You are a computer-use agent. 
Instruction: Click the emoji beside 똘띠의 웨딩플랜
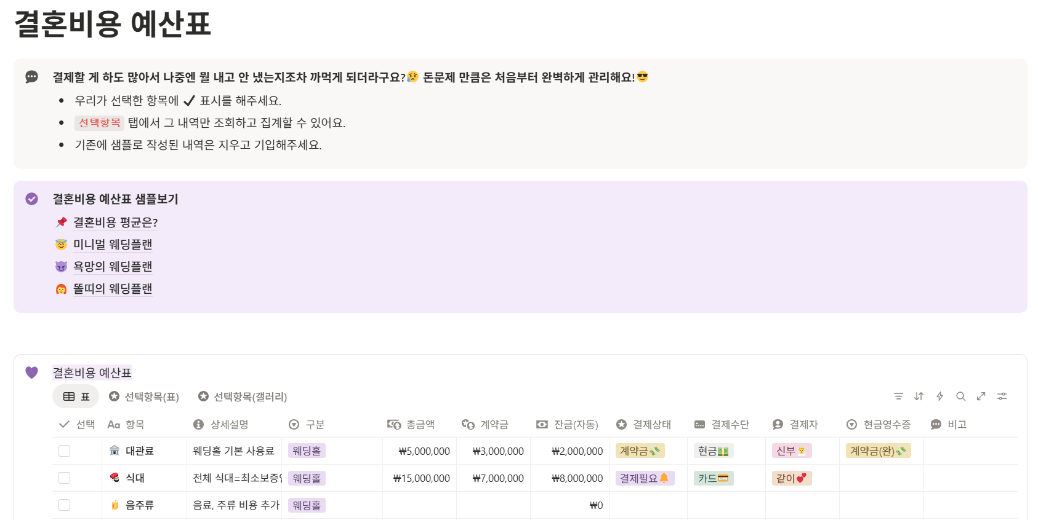(61, 288)
